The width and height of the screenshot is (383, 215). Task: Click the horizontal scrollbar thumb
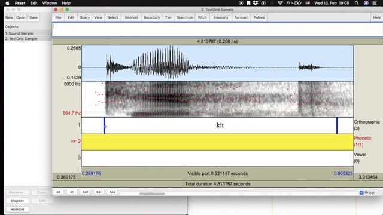click(x=152, y=193)
